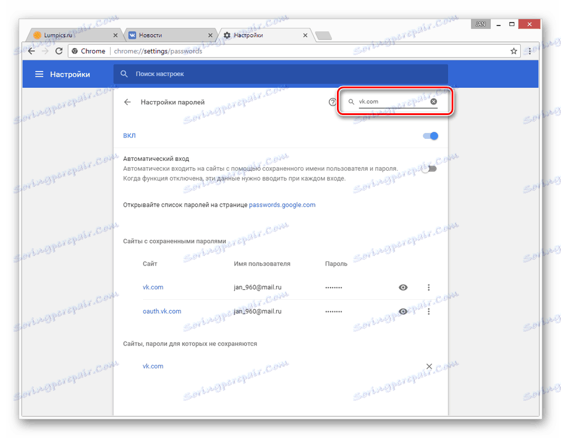Click the Сайт column header
Viewport: 561px width, 438px height.
(x=150, y=264)
